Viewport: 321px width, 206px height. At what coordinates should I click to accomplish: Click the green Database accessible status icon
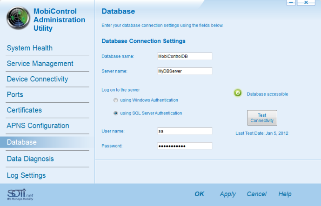pyautogui.click(x=238, y=93)
